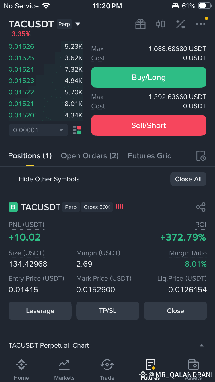Viewport: 215px width, 382px height.
Task: Go to Markets in the bottom bar
Action: [64, 370]
